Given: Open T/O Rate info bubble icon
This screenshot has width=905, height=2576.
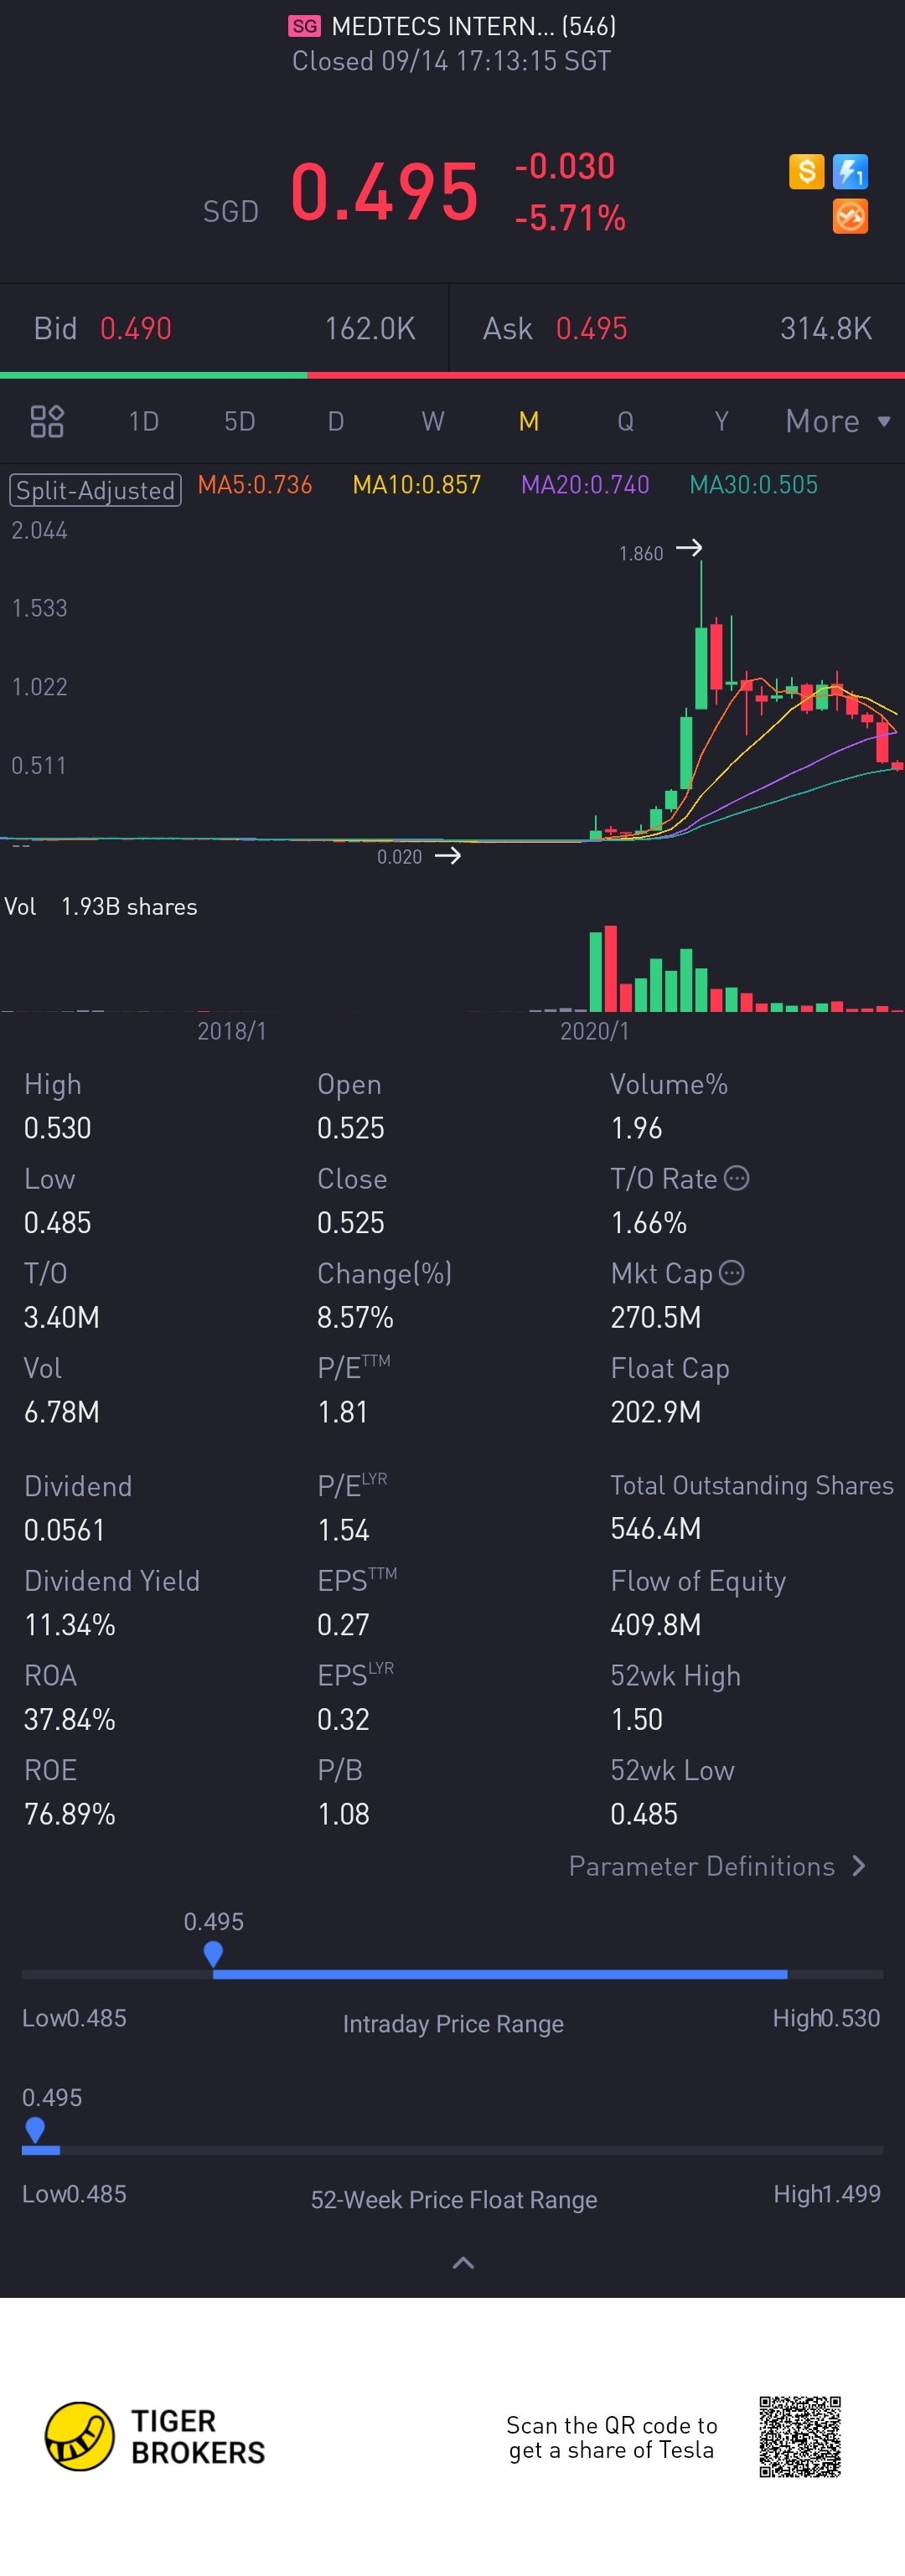Looking at the screenshot, I should click(x=736, y=1178).
